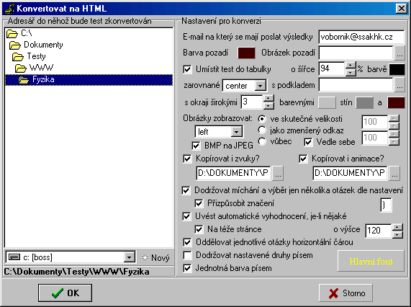Click the Dokumenty folder icon
Screen dimensions: 411x307
[x=15, y=45]
